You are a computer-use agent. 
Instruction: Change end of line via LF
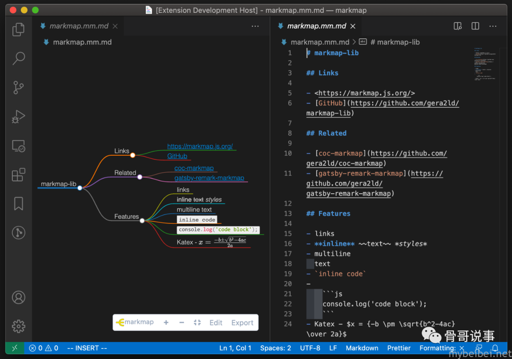(333, 348)
